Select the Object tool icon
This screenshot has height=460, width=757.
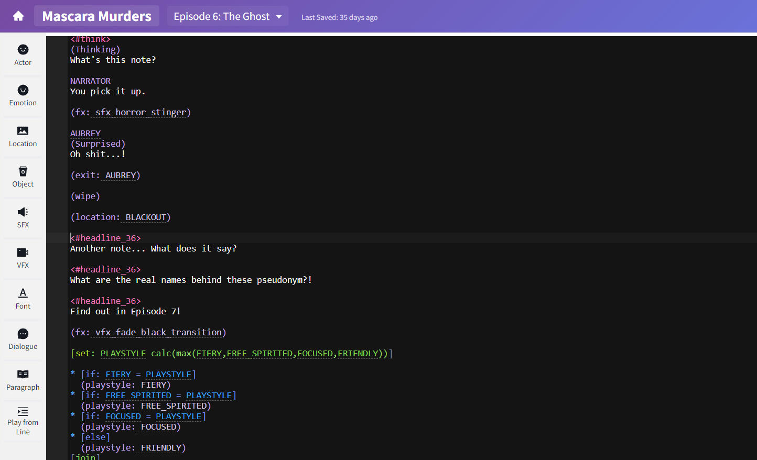[23, 177]
